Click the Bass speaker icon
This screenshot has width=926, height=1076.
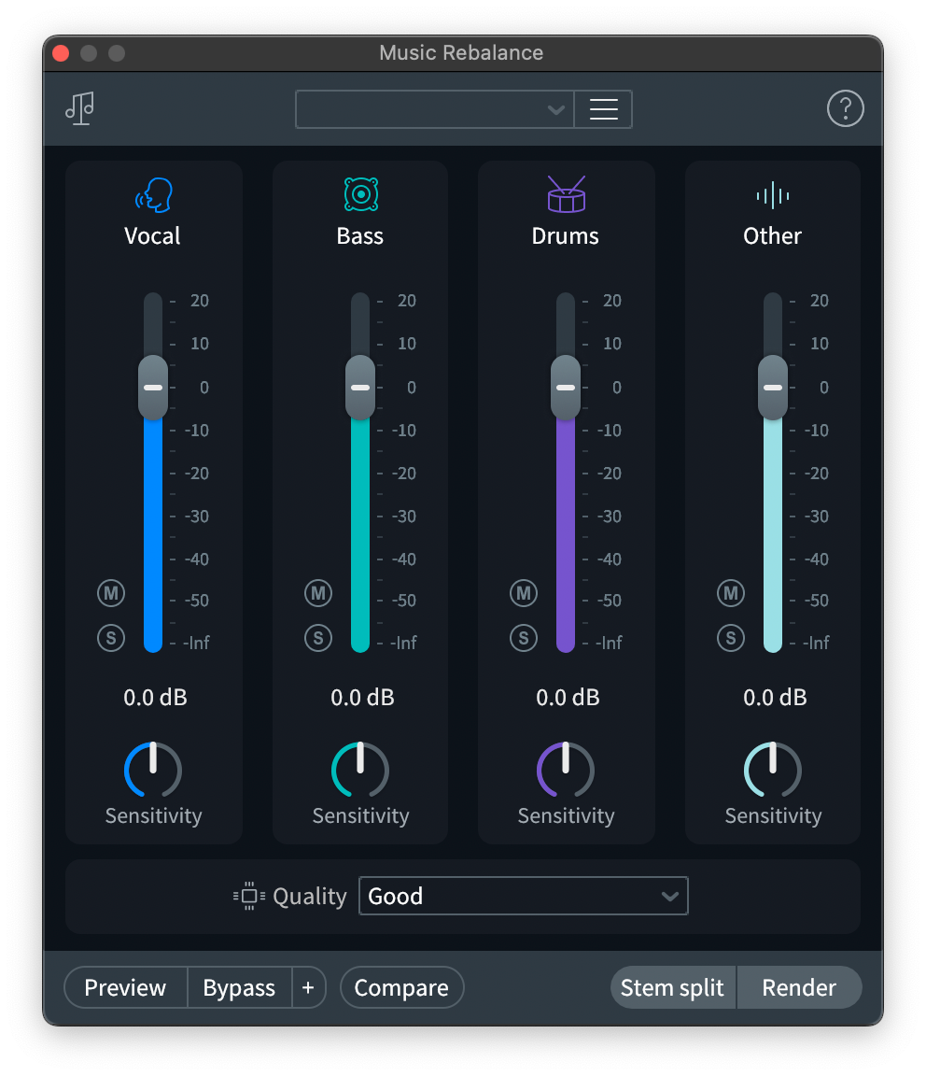click(x=359, y=194)
